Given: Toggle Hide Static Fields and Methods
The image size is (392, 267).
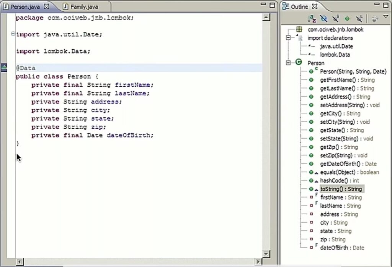Looking at the screenshot, I should [x=336, y=18].
